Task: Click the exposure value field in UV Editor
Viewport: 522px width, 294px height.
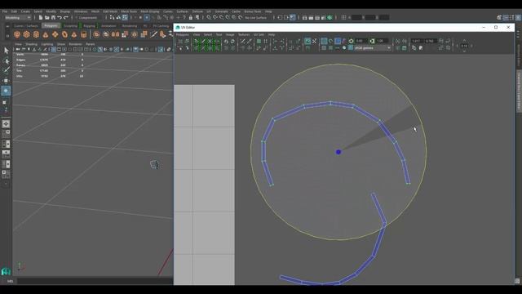Action: [361, 41]
